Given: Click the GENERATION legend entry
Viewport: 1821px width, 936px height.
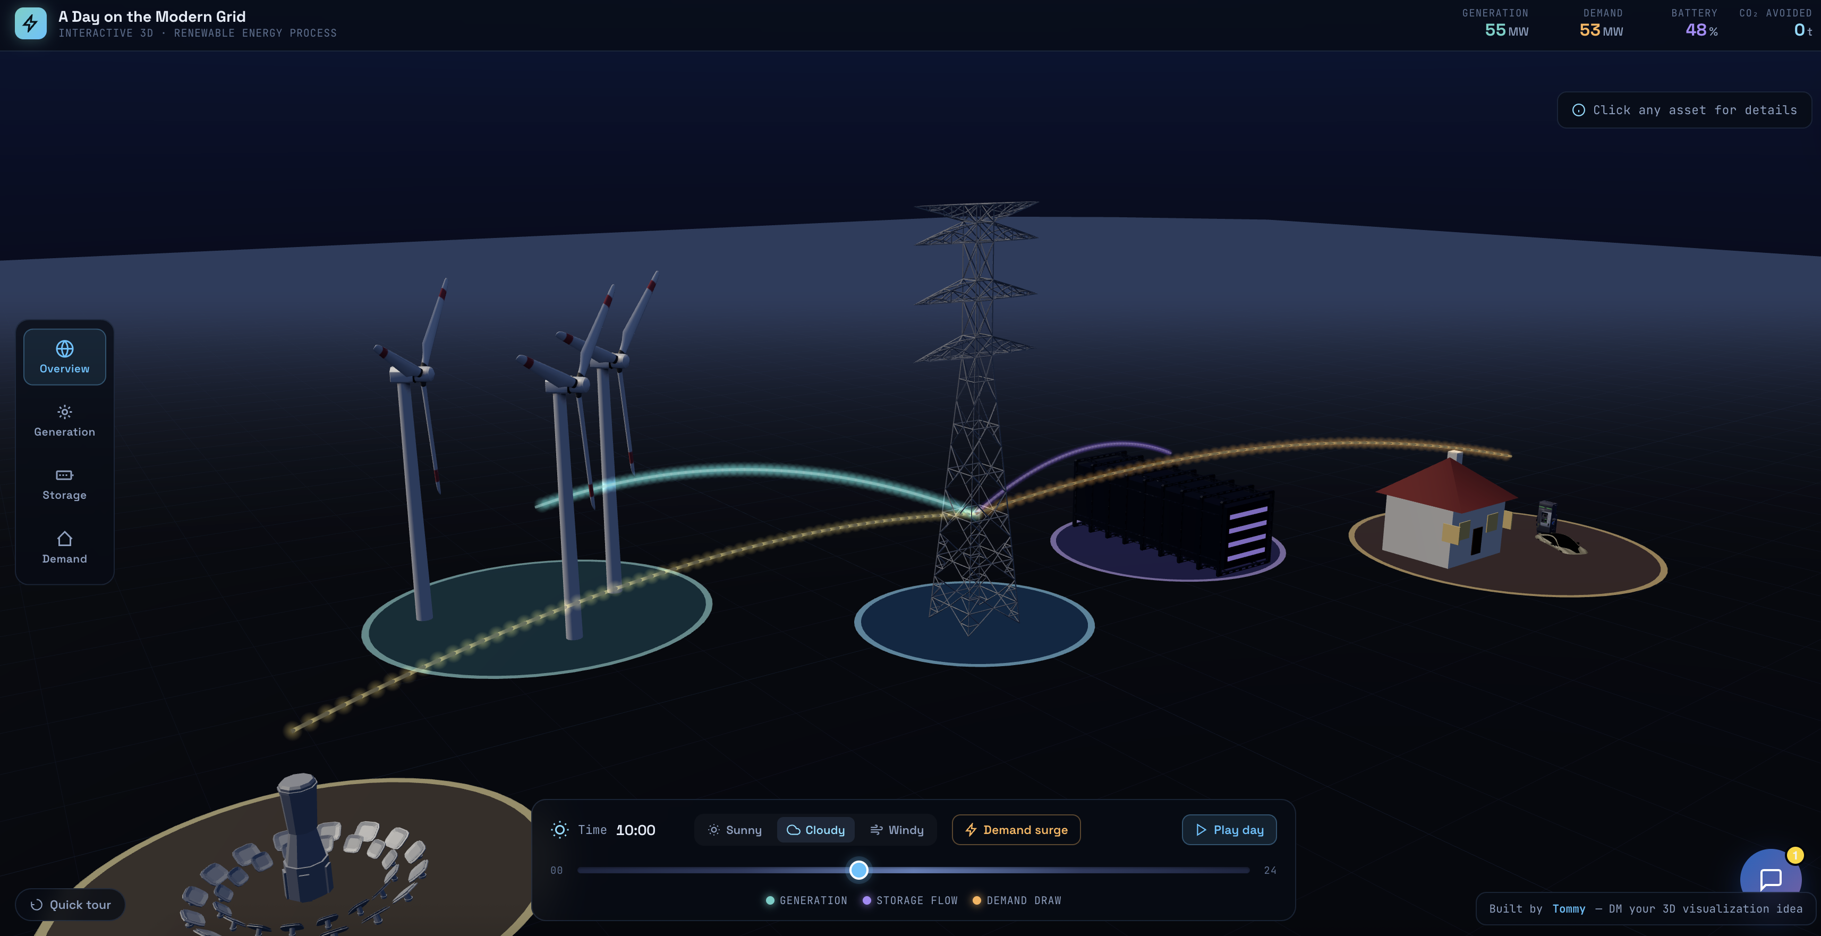Looking at the screenshot, I should (x=806, y=900).
